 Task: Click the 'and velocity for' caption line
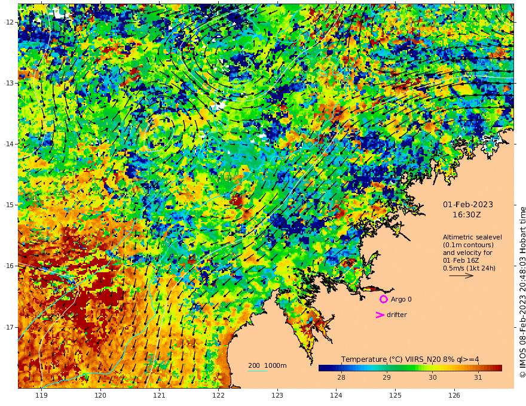click(467, 253)
